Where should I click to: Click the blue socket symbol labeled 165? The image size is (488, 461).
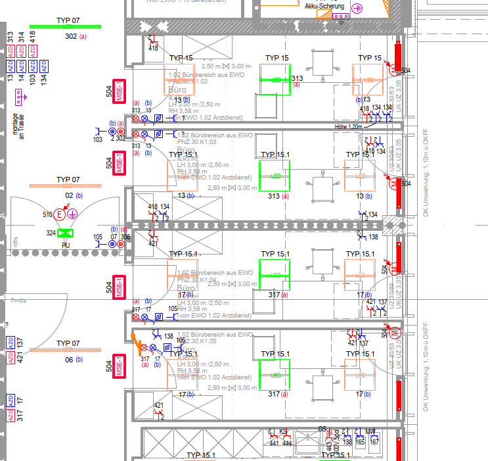click(x=360, y=433)
